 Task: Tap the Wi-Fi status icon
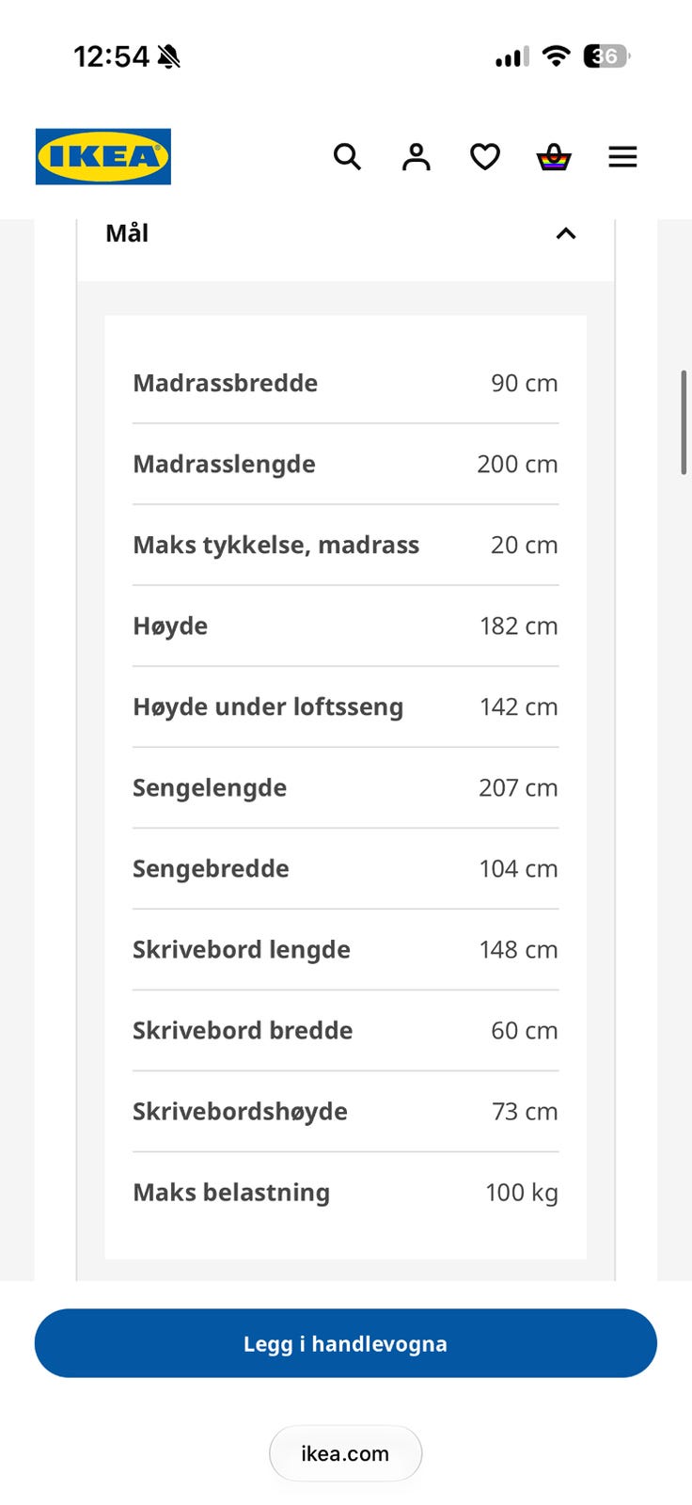tap(557, 56)
